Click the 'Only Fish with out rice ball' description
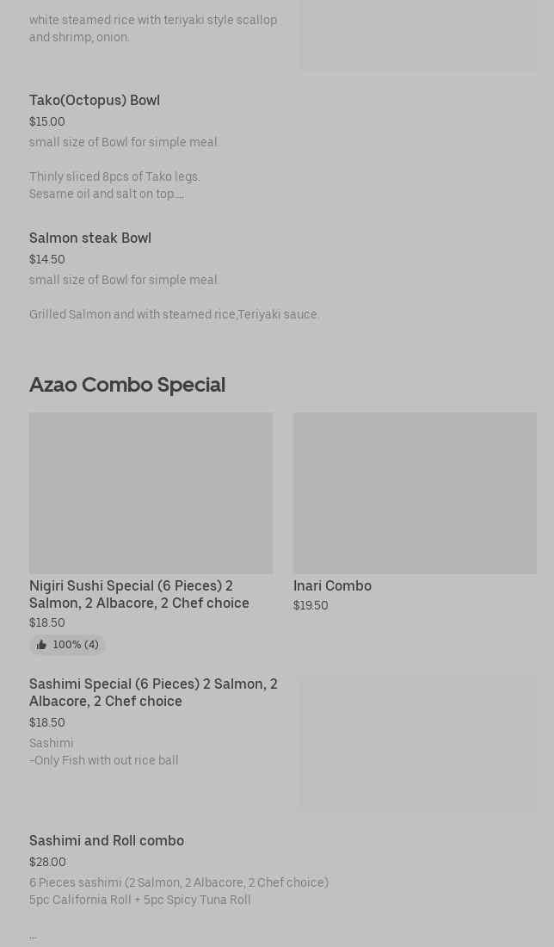 pyautogui.click(x=104, y=761)
